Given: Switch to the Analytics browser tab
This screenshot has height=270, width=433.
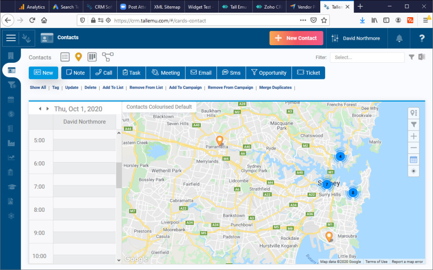Looking at the screenshot, I should coord(32,7).
